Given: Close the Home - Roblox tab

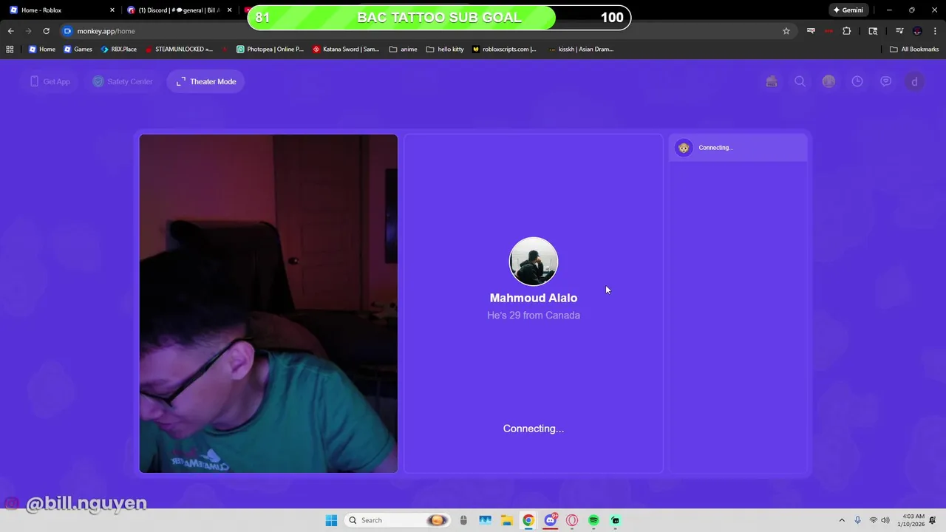Looking at the screenshot, I should (x=112, y=10).
